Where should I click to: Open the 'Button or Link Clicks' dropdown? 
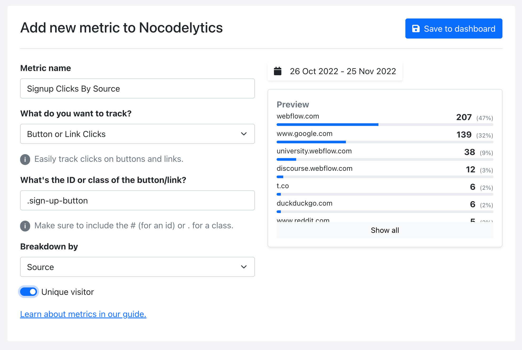tap(137, 134)
